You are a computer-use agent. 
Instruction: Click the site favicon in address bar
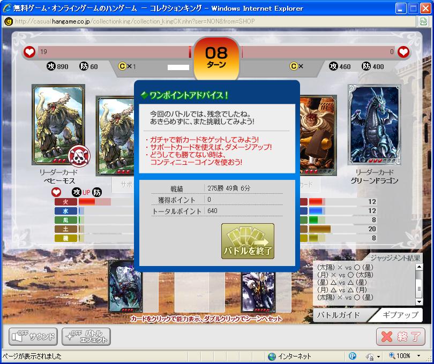pos(9,21)
